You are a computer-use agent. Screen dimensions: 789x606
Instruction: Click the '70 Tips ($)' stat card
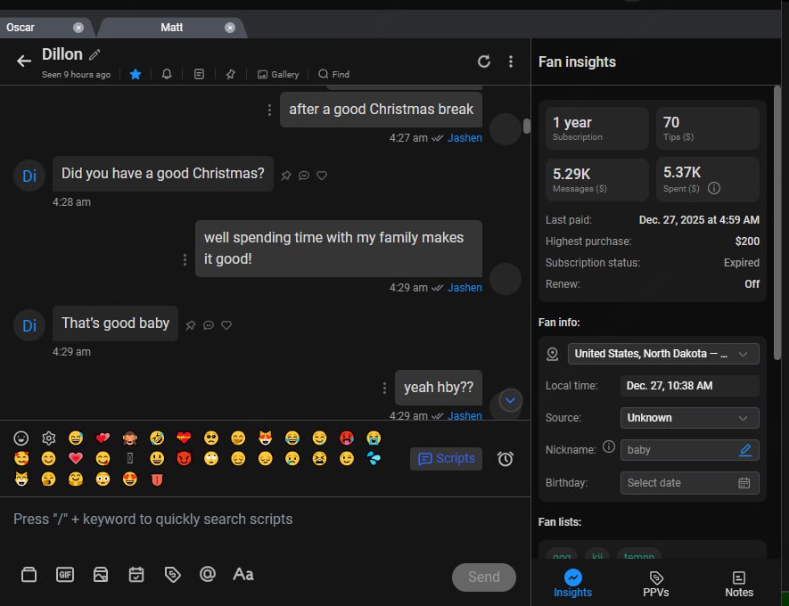coord(708,128)
